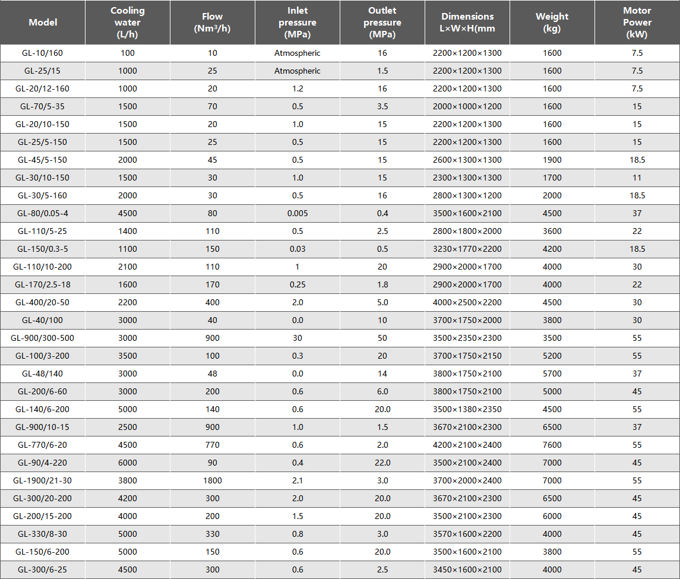Select the Atmospheric inlet pressure for GL-25/15

(x=298, y=71)
